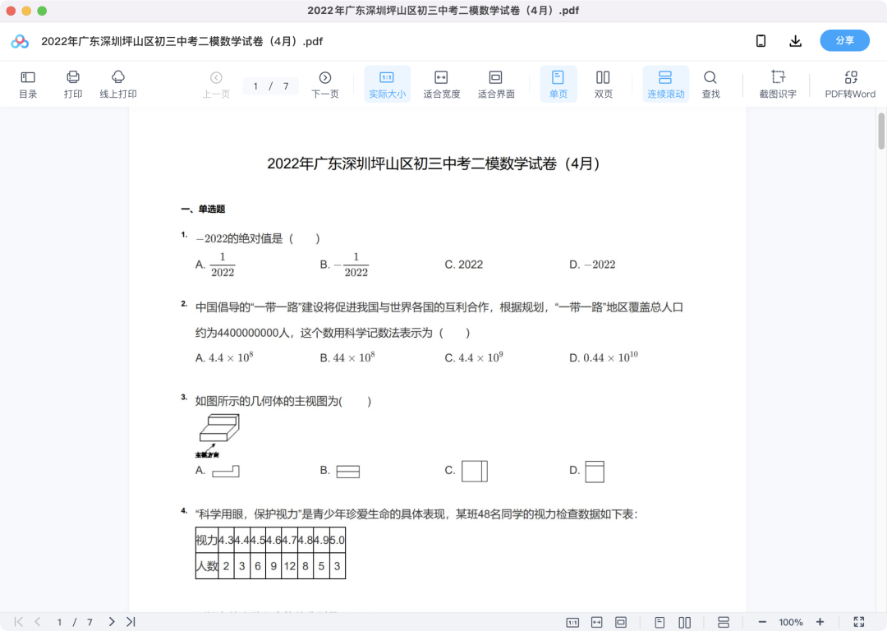Image resolution: width=887 pixels, height=631 pixels.
Task: Click status bar fit page icon
Action: tap(621, 623)
